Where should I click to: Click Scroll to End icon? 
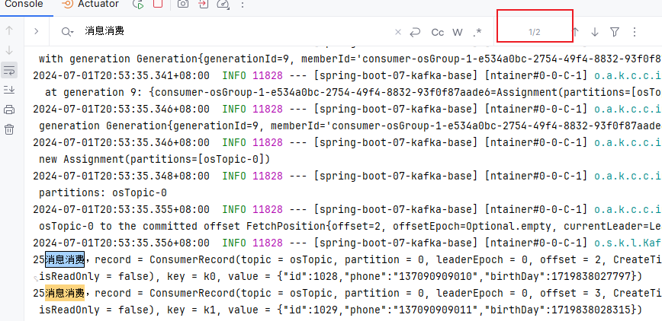(9, 89)
